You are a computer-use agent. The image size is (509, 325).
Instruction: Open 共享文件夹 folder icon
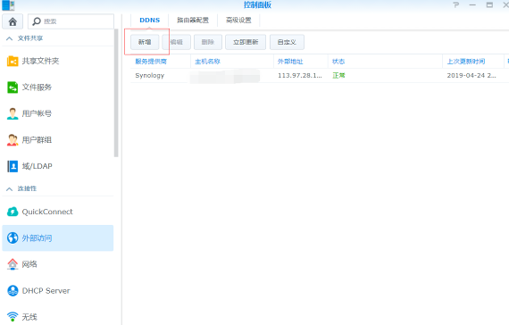pos(13,61)
